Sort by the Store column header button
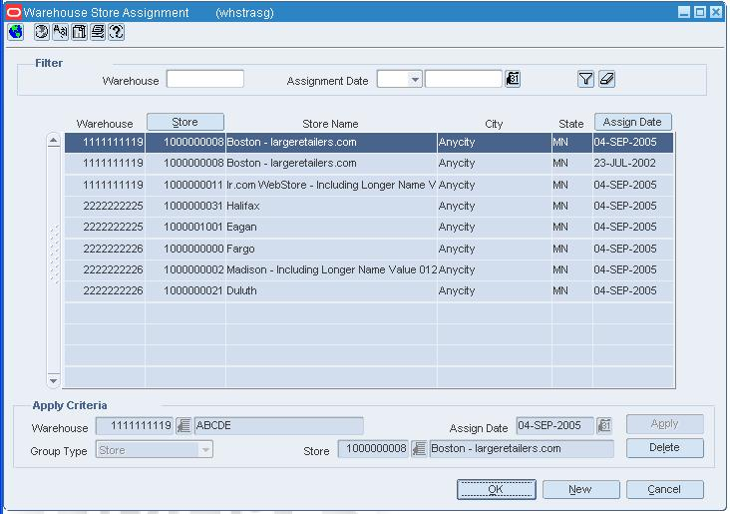 [185, 122]
